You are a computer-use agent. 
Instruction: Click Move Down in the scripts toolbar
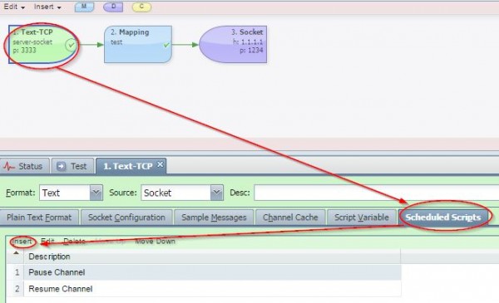tap(155, 242)
